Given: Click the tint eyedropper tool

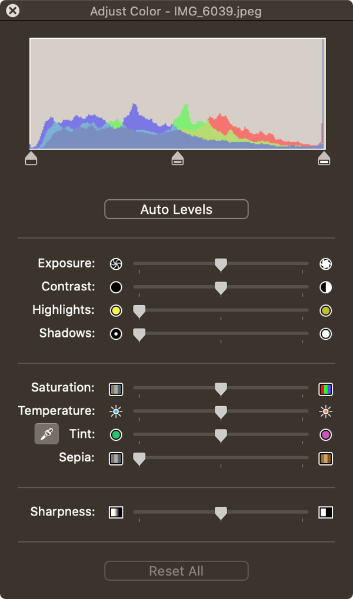Looking at the screenshot, I should tap(46, 434).
